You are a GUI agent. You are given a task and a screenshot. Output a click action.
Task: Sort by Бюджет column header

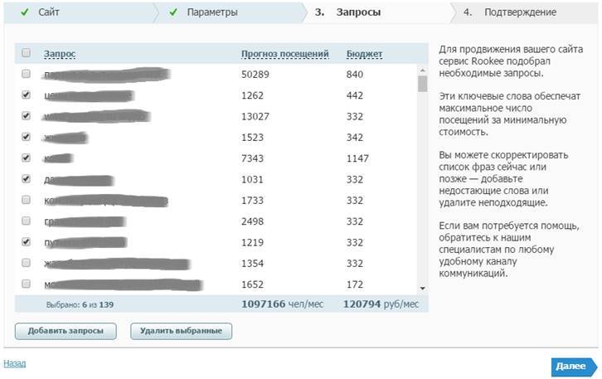coord(364,54)
